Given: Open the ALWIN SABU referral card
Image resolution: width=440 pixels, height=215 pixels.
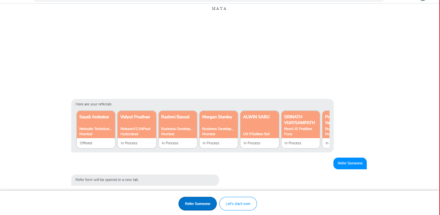Looking at the screenshot, I should click(260, 125).
